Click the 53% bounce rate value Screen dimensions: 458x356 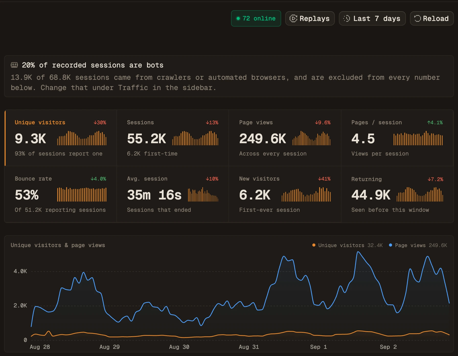coord(27,195)
